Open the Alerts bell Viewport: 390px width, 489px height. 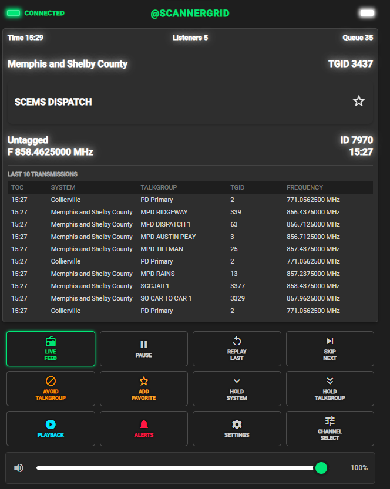coord(144,429)
